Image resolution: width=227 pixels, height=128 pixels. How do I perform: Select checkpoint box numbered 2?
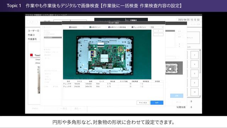pos(194,55)
